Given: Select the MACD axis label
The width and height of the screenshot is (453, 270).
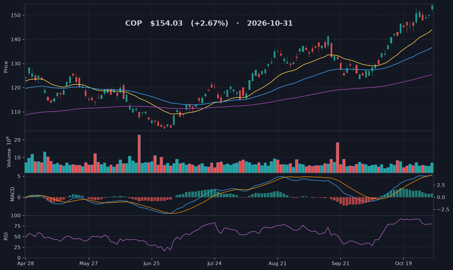Looking at the screenshot, I should click(x=12, y=194).
